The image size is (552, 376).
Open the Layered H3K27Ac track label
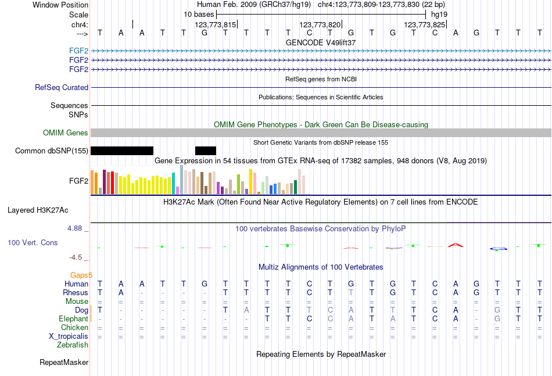[x=38, y=210]
